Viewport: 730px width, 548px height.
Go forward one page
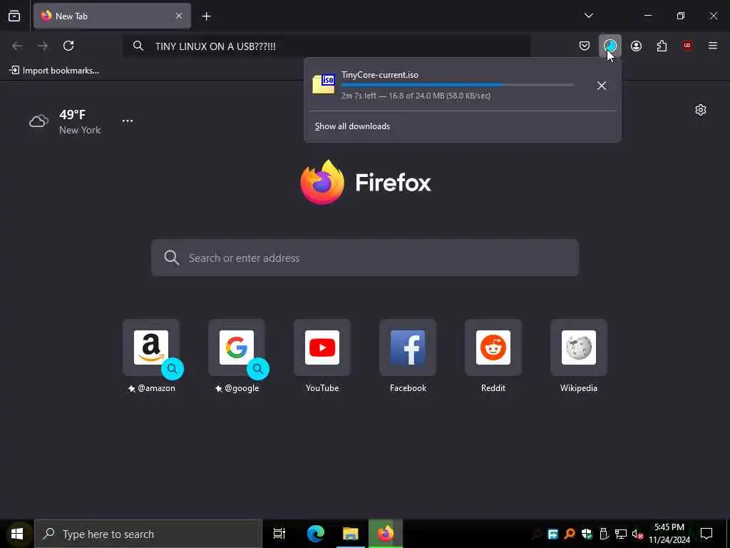(x=43, y=46)
